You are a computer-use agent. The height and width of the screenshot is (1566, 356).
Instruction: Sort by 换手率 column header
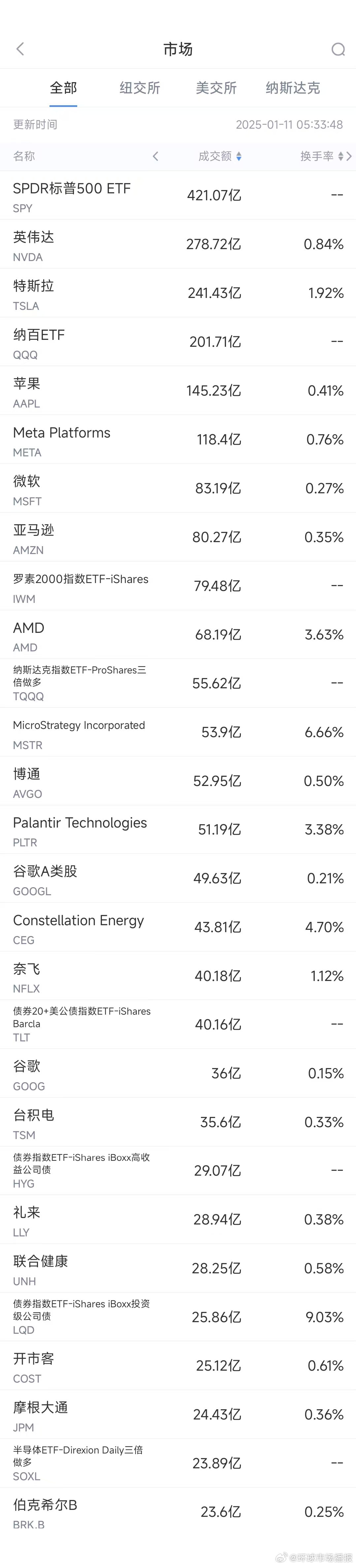click(x=317, y=156)
